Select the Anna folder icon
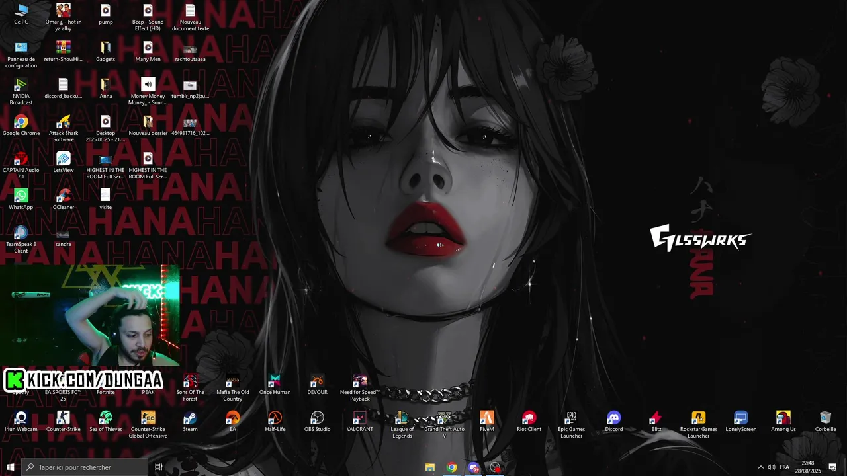Viewport: 847px width, 476px height. [106, 88]
